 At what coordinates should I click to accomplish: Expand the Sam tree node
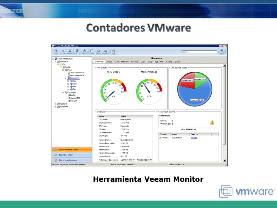(x=68, y=89)
